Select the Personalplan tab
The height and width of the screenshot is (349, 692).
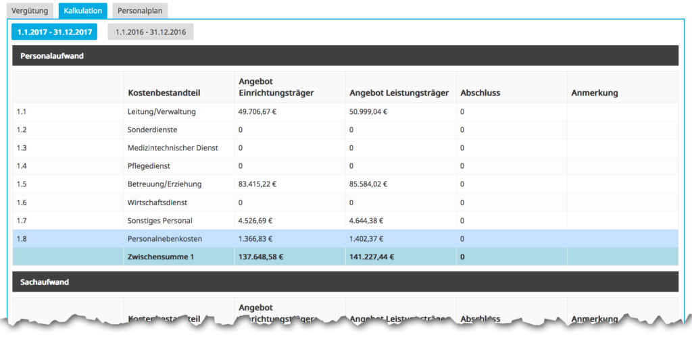pyautogui.click(x=139, y=11)
